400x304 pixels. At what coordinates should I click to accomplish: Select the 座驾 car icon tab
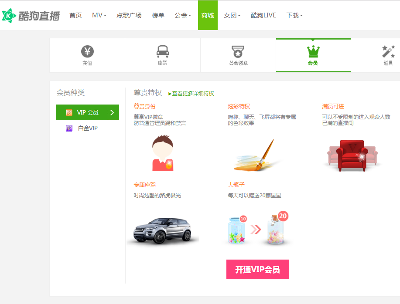tap(163, 52)
